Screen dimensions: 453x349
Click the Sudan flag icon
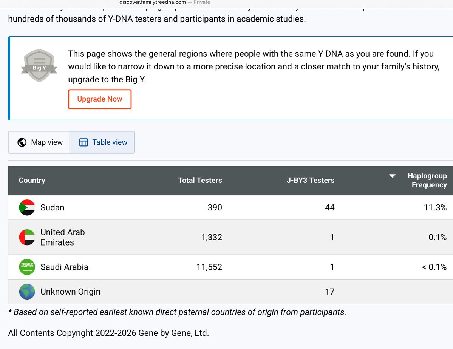coord(27,207)
